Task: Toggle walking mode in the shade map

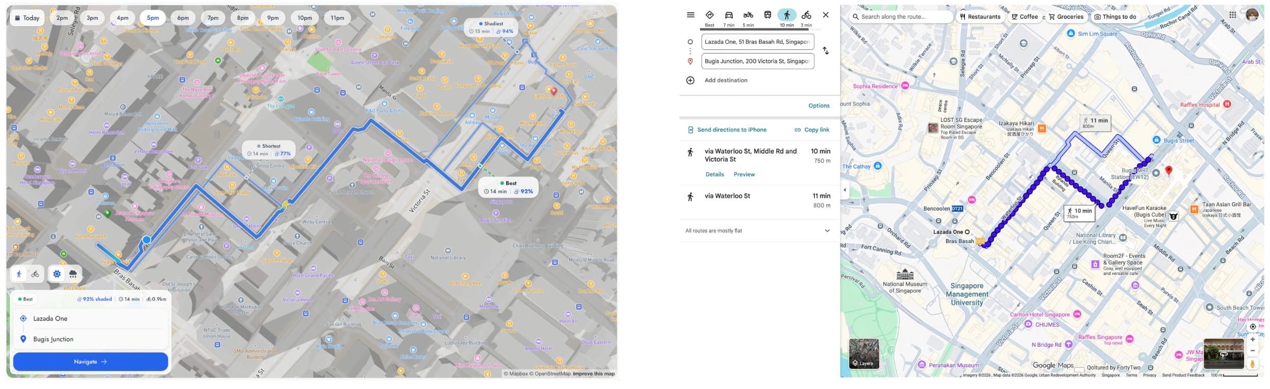Action: (x=19, y=274)
